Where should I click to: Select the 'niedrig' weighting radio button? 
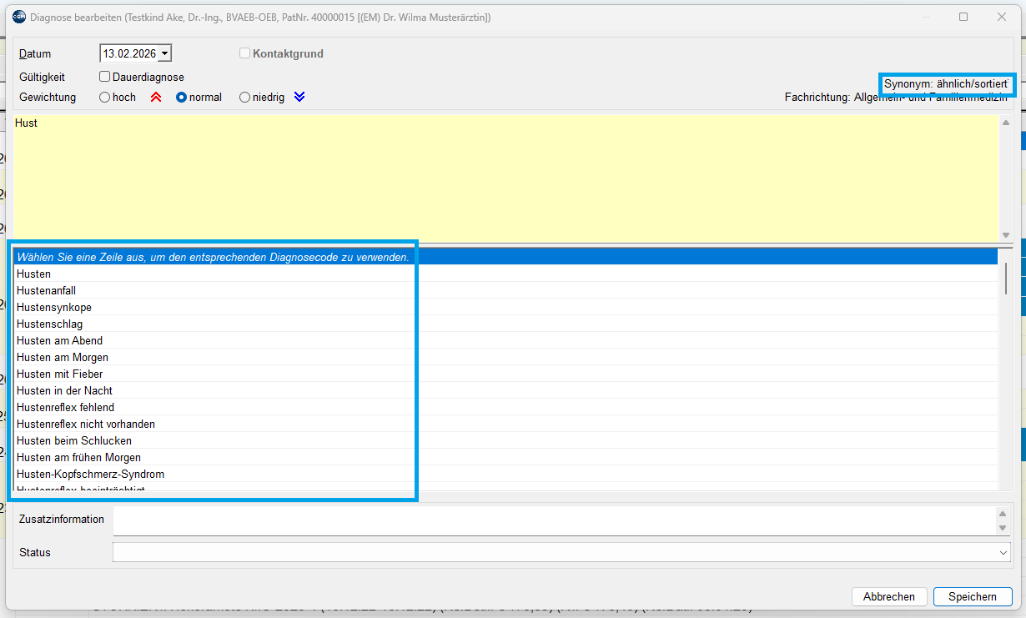click(244, 98)
